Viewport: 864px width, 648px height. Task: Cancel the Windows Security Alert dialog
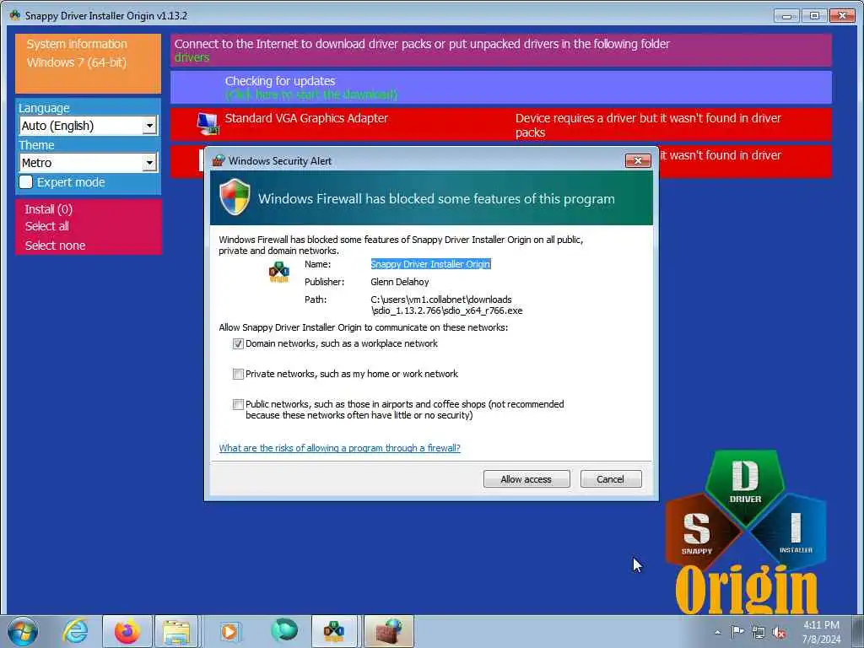coord(611,479)
